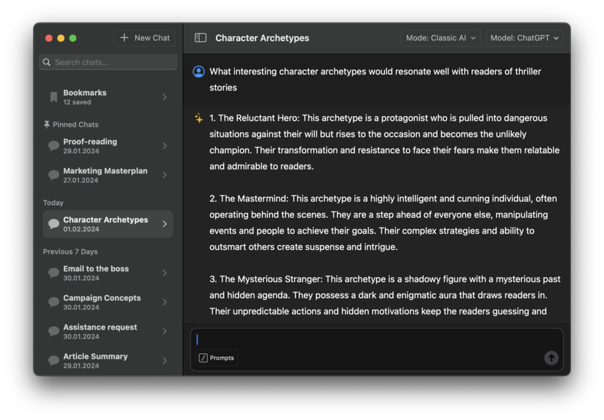
Task: Start a New Chat
Action: 145,38
